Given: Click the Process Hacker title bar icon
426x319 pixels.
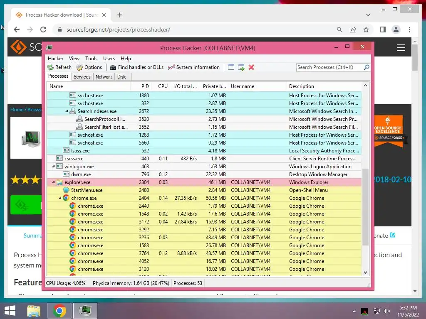Looking at the screenshot, I should pyautogui.click(x=49, y=48).
